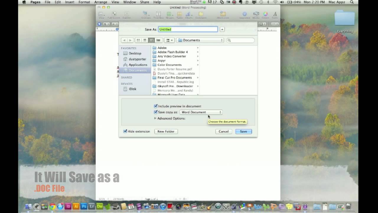This screenshot has width=378, height=213.
Task: Open the Colors picker toolbar icon
Action: pos(265,15)
